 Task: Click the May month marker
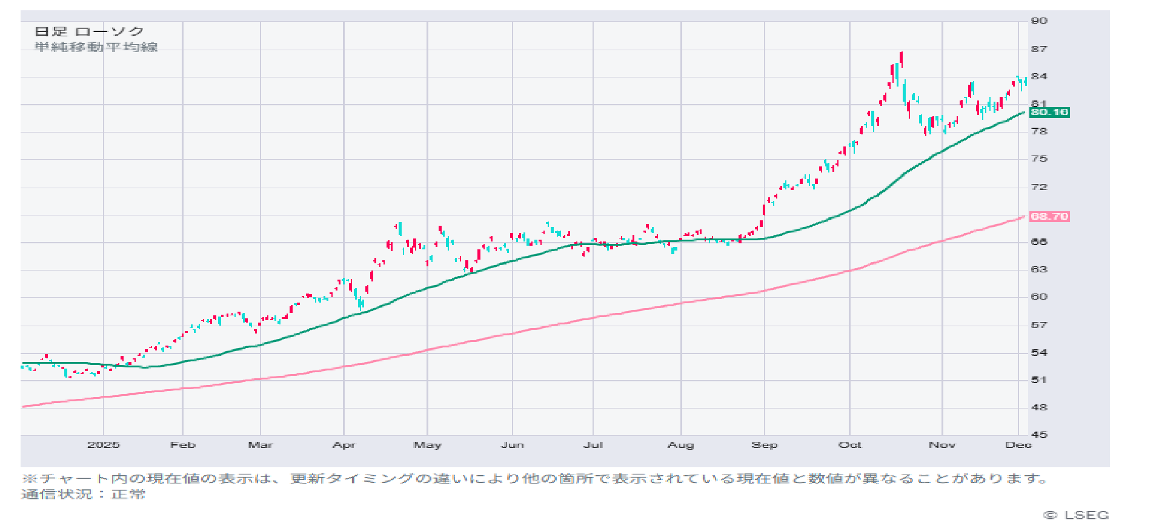[x=427, y=445]
